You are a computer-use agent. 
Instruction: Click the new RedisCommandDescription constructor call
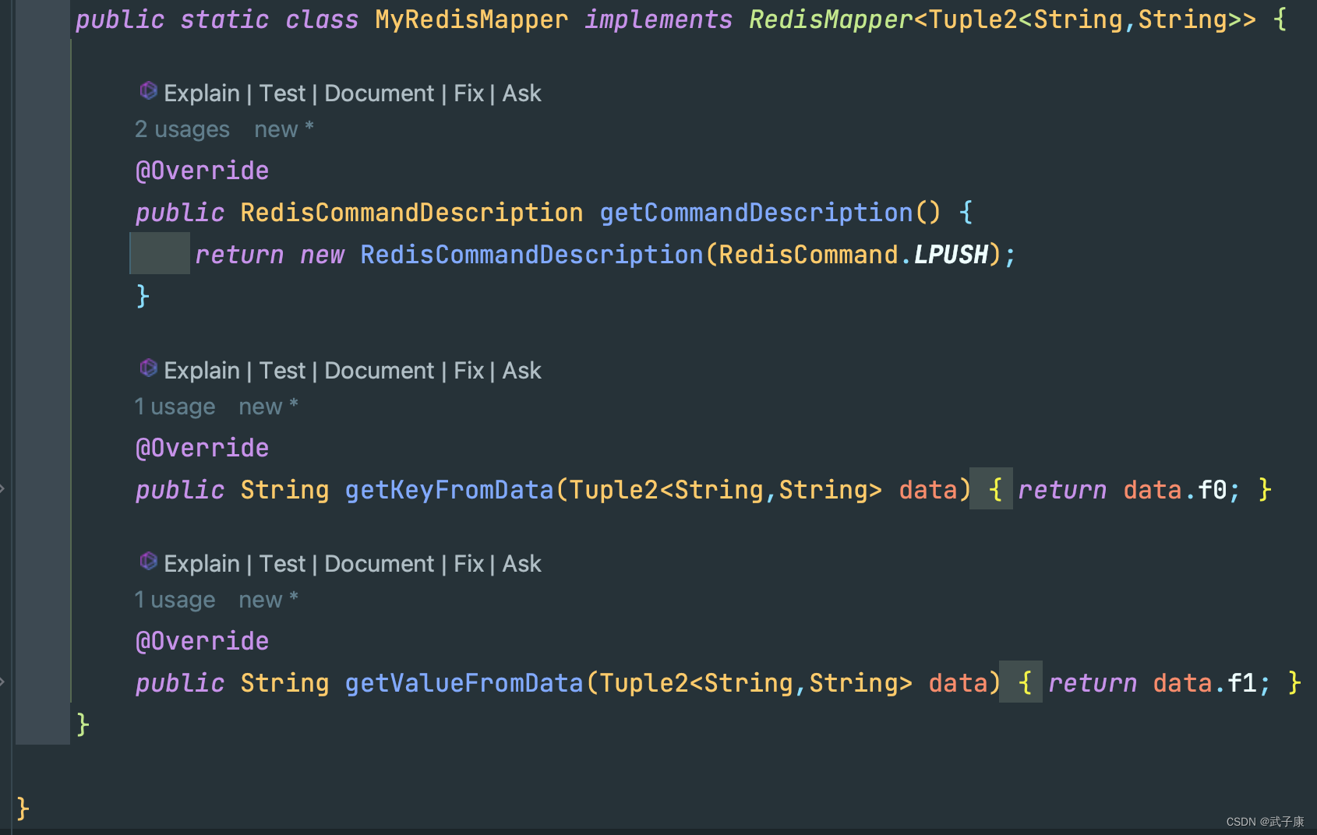[x=532, y=255]
